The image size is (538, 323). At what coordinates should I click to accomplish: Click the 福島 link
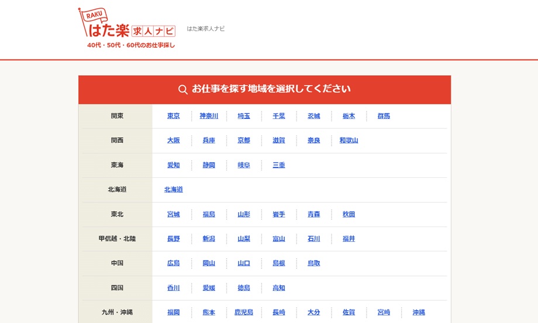point(209,215)
